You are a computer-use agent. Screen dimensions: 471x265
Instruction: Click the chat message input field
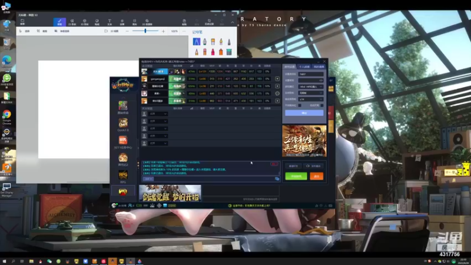click(x=214, y=179)
